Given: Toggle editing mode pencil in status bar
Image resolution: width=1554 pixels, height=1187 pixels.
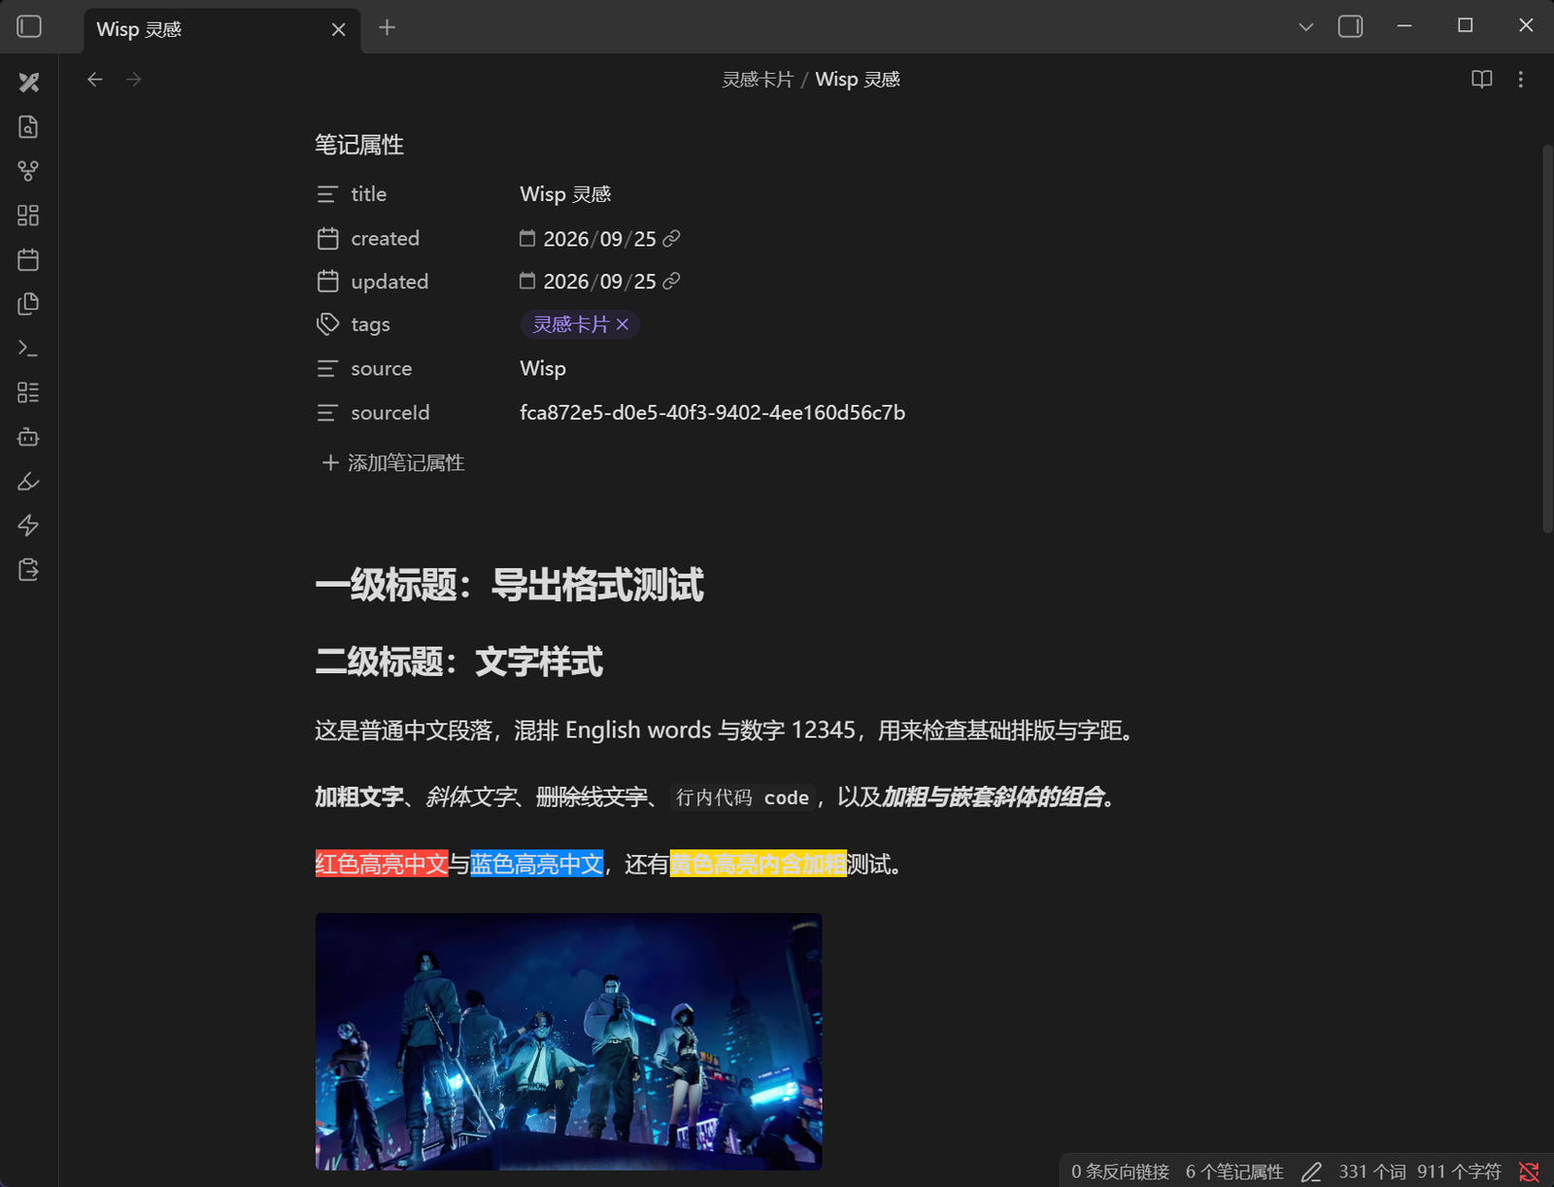Looking at the screenshot, I should [x=1311, y=1172].
